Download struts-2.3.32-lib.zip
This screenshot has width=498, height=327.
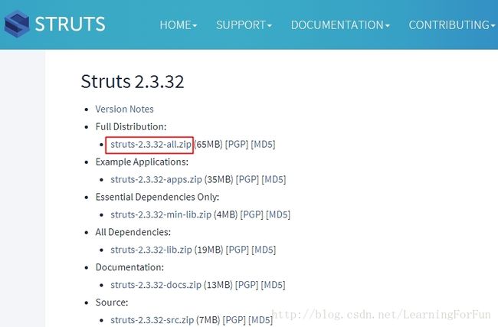point(151,250)
